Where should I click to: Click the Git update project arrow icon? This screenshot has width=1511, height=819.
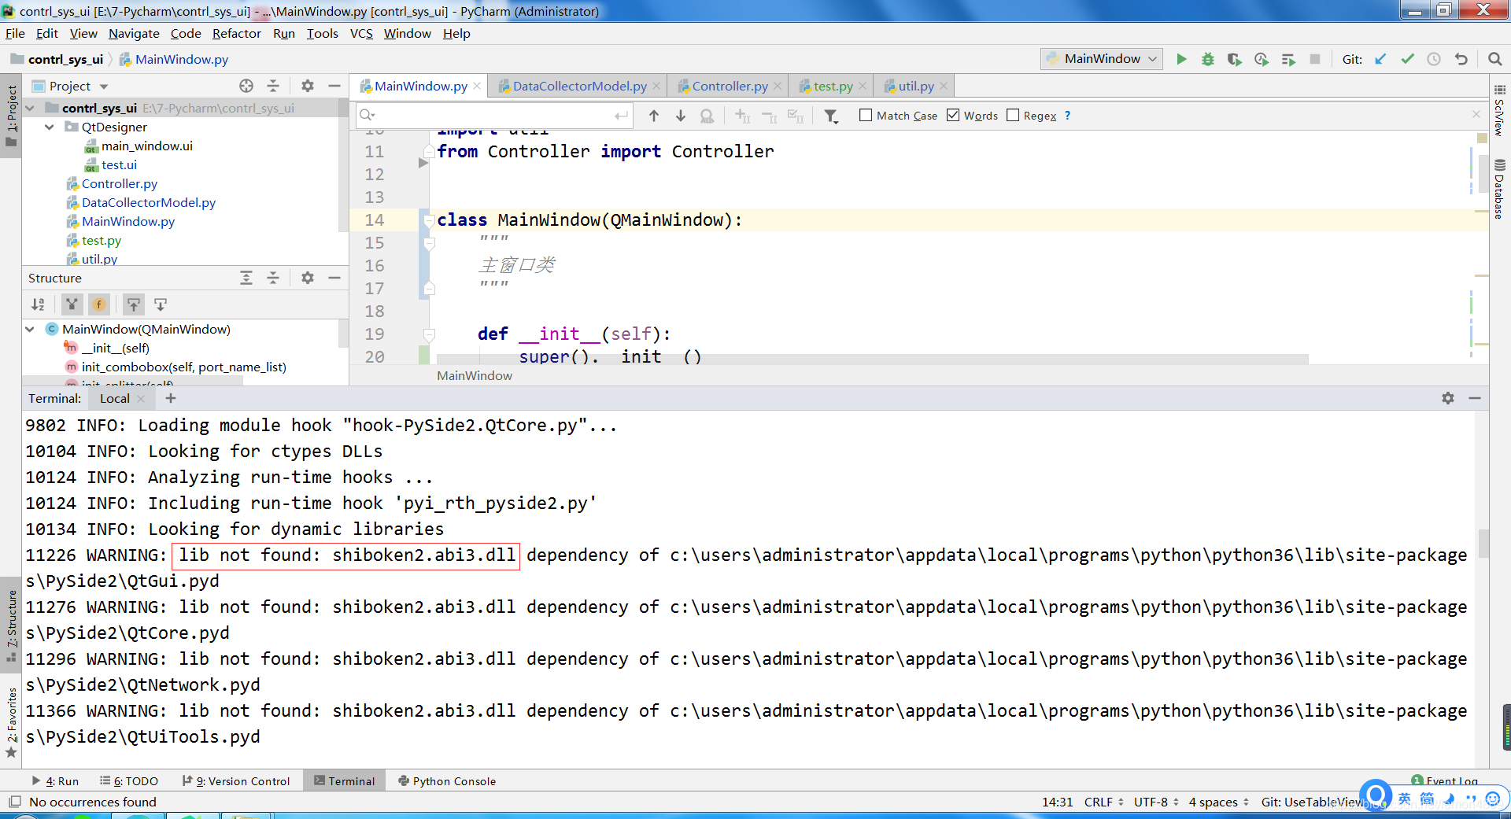click(1380, 59)
